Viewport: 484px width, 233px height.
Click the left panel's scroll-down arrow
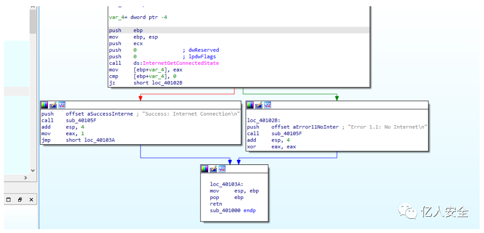point(33,170)
